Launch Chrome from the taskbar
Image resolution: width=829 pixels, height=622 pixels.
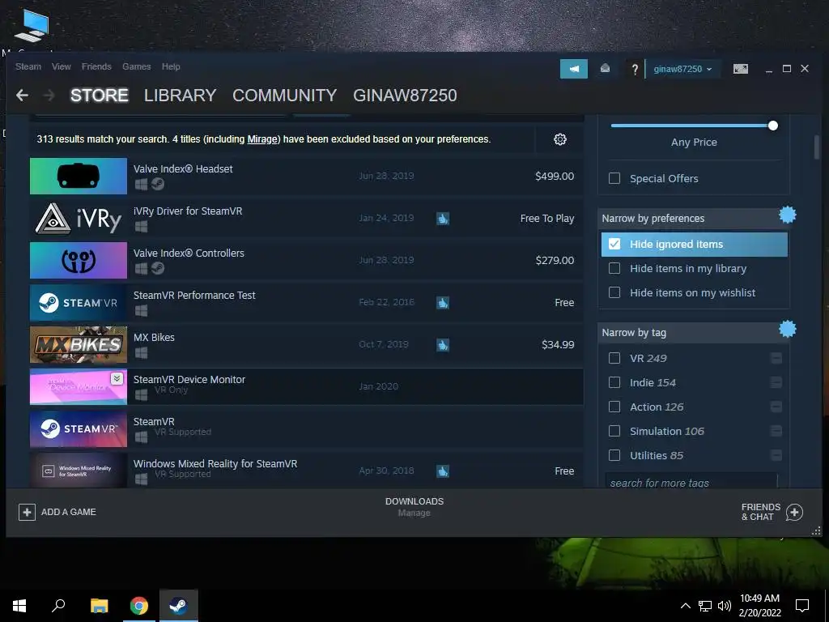(x=139, y=606)
